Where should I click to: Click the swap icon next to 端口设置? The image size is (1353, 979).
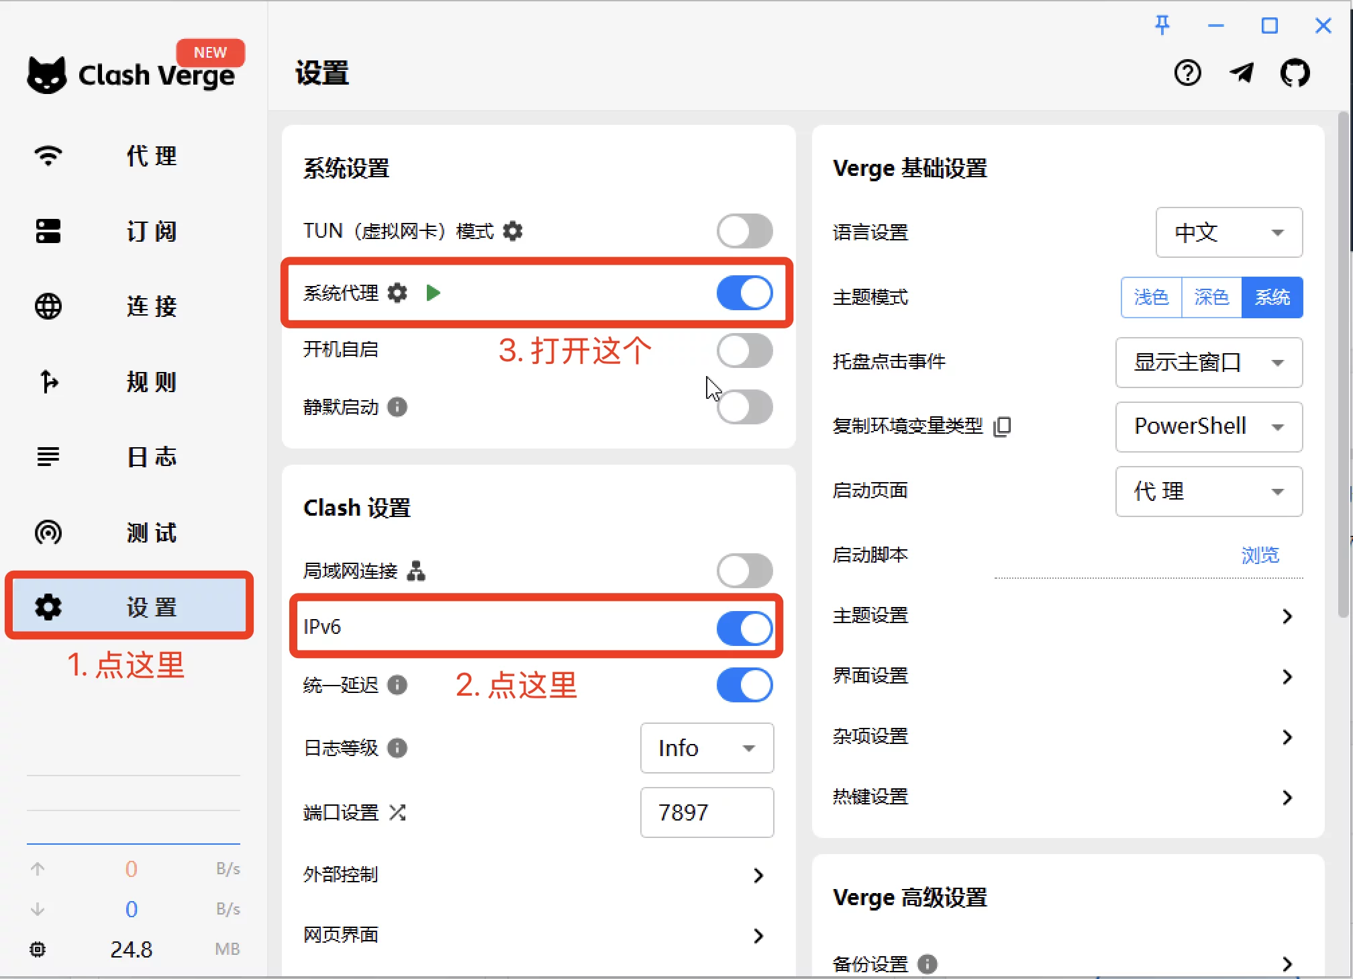[x=398, y=812]
